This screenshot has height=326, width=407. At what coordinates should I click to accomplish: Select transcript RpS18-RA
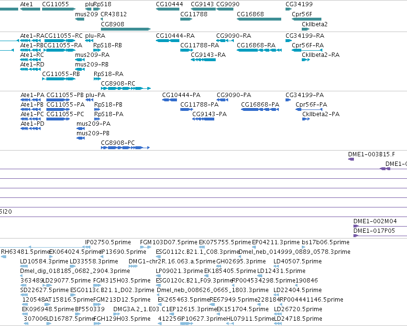[98, 79]
